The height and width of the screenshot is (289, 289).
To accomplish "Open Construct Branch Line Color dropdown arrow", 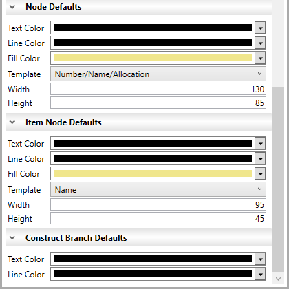I will click(260, 275).
